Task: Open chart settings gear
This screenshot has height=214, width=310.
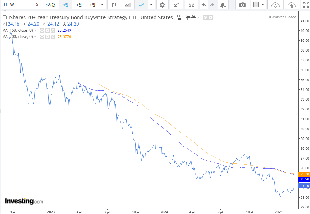Action: [x=162, y=5]
